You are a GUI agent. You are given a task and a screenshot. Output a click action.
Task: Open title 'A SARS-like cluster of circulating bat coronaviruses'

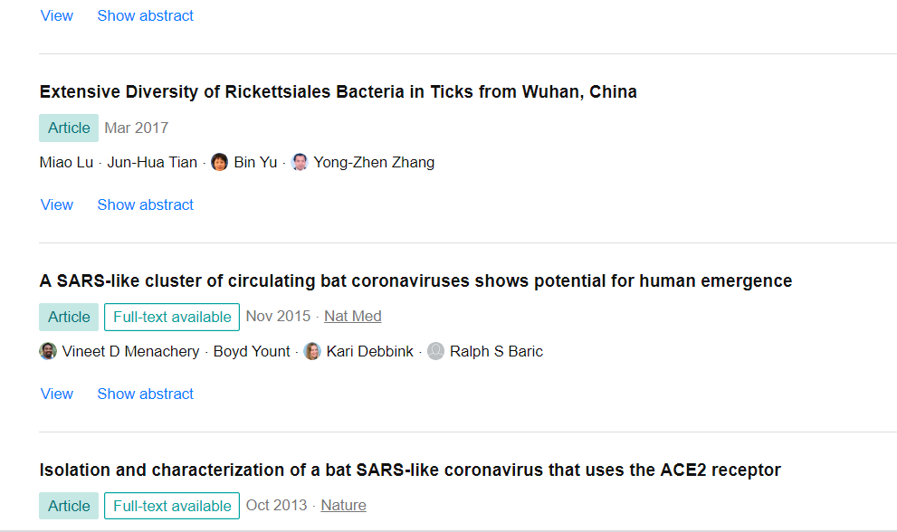tap(415, 280)
